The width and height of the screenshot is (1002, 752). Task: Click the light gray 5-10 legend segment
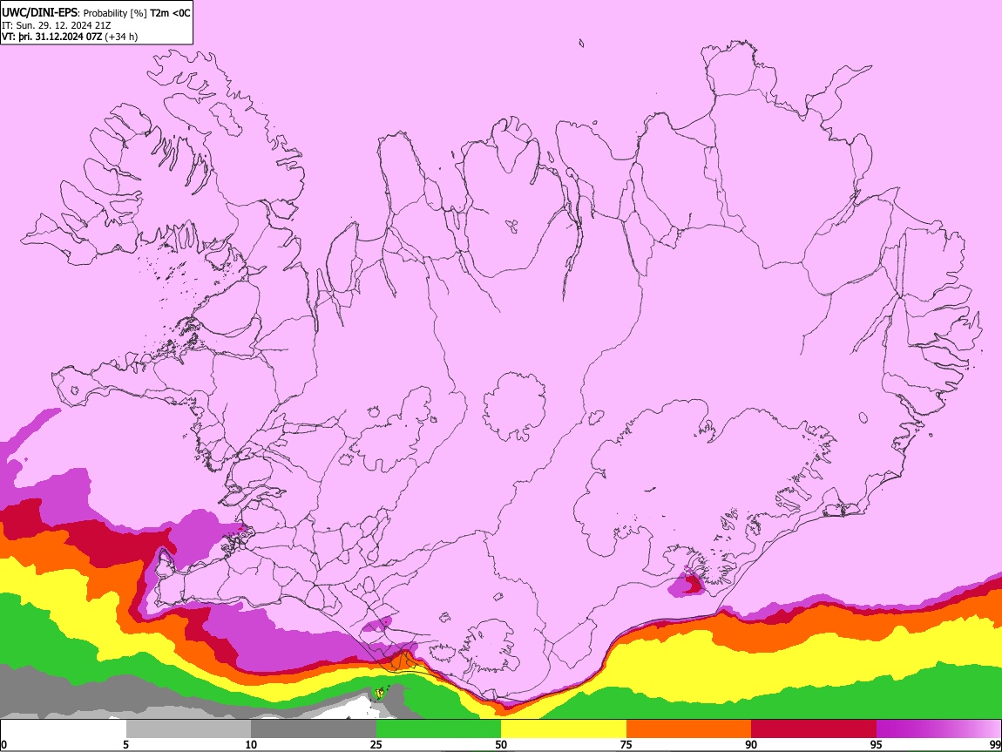coord(188,729)
